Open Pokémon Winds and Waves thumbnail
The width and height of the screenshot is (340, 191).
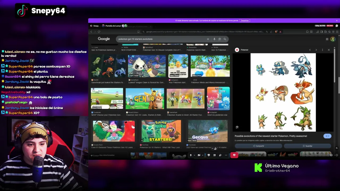click(210, 66)
